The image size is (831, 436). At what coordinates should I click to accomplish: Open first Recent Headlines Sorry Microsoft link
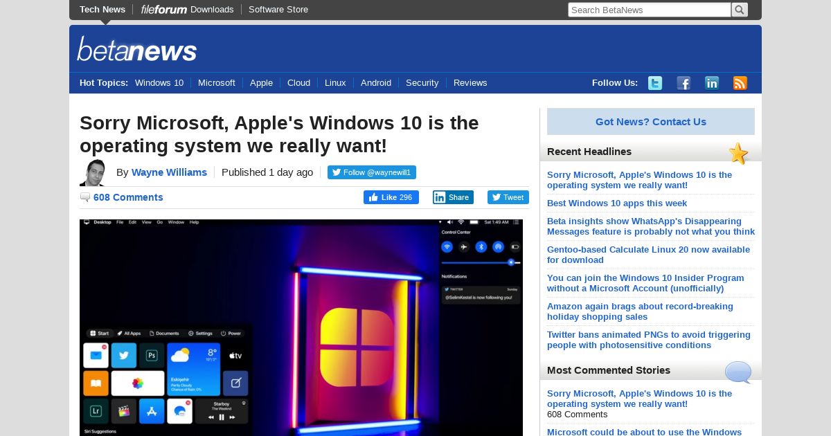click(x=639, y=180)
